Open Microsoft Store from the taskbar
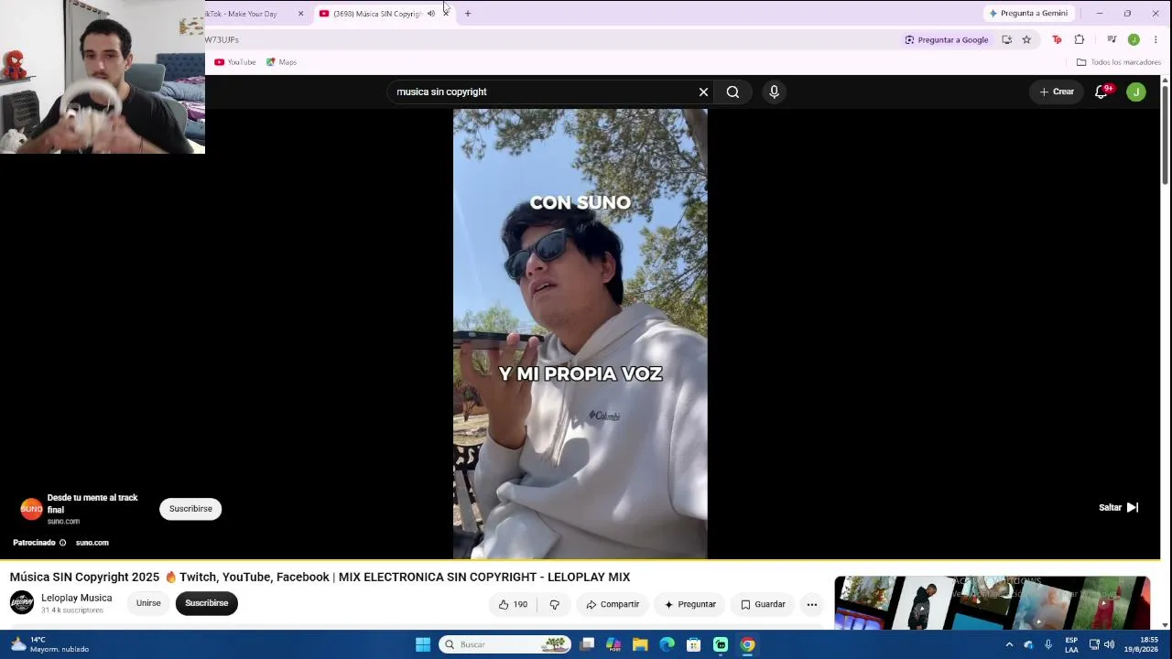Viewport: 1172px width, 659px height. click(694, 644)
